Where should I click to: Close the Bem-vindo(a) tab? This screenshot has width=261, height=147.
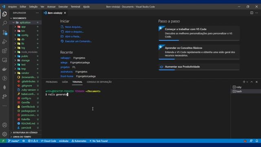[x=65, y=13]
